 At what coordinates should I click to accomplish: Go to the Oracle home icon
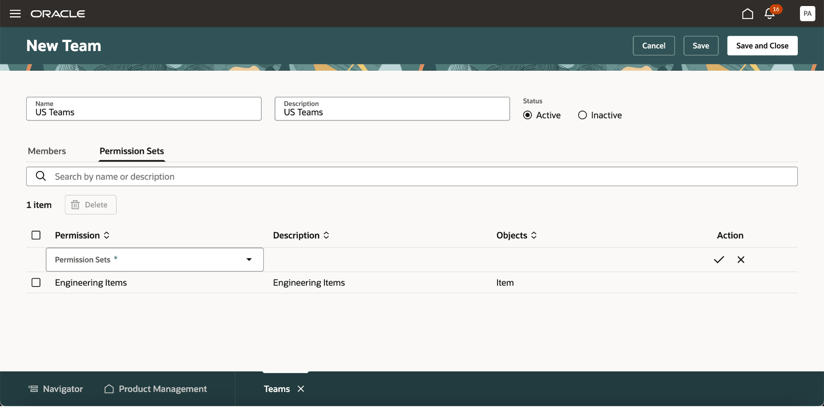point(748,14)
